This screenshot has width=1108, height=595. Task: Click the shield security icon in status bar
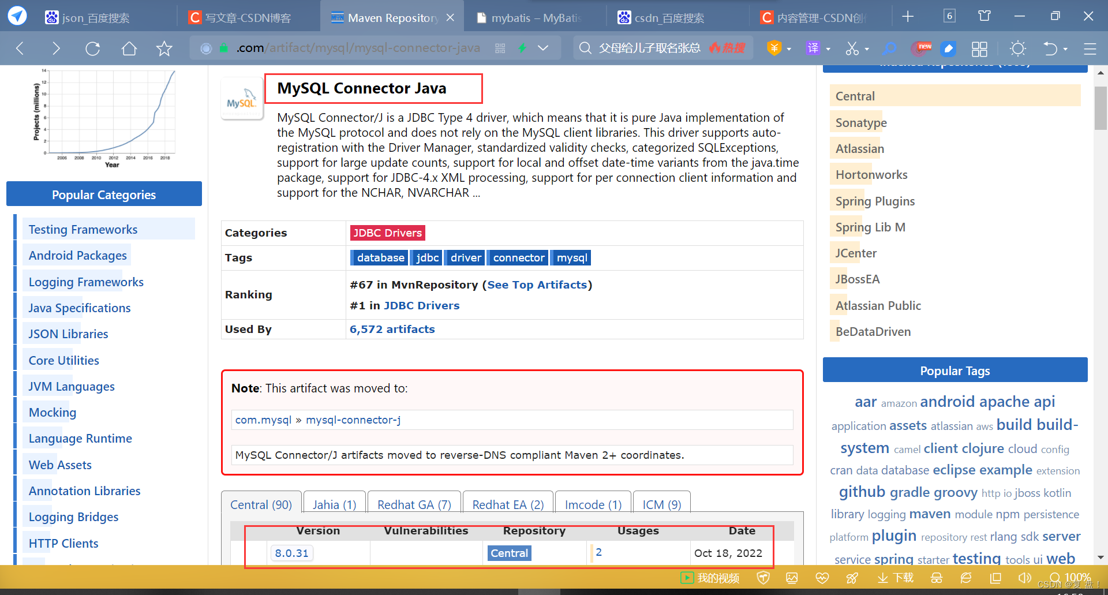tap(763, 578)
